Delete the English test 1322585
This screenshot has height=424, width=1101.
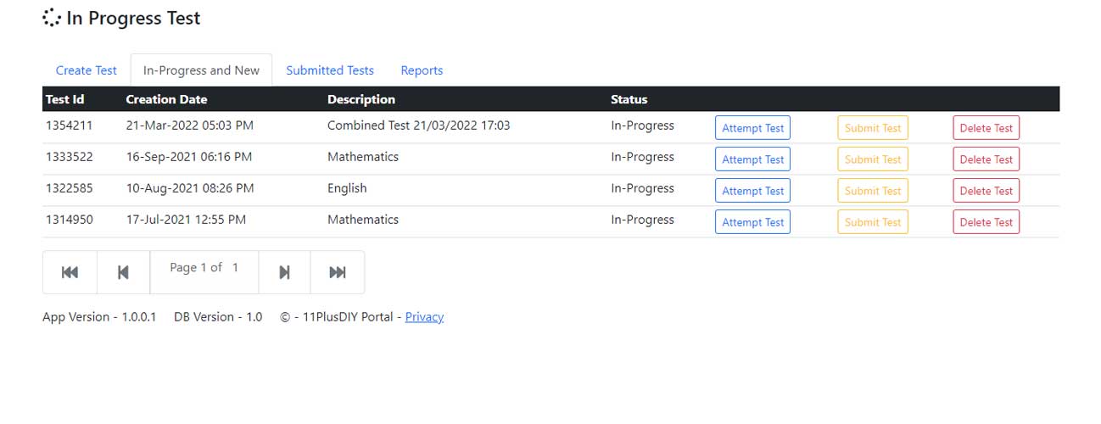[x=986, y=191]
